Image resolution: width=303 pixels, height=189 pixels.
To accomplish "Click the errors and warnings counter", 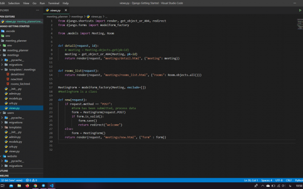I will 32,180.
